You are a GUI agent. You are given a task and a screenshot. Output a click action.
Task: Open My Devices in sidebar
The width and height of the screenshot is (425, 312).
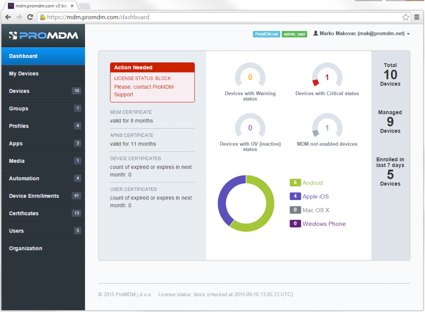pyautogui.click(x=43, y=74)
